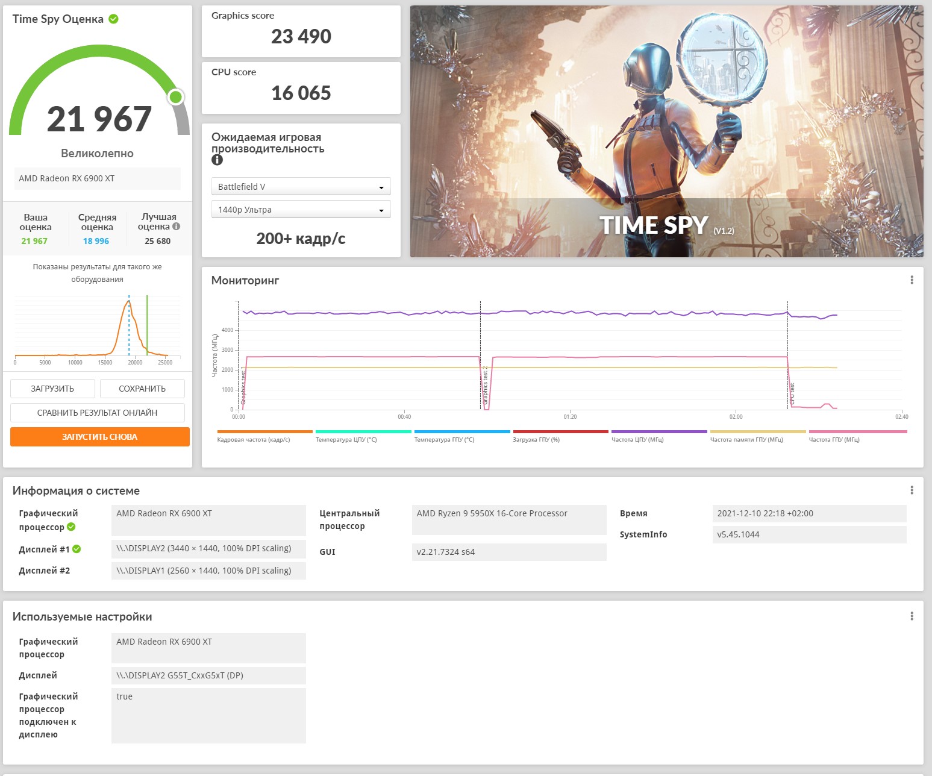Click Средняя оценка value 18 996
The image size is (932, 776).
[x=96, y=241]
